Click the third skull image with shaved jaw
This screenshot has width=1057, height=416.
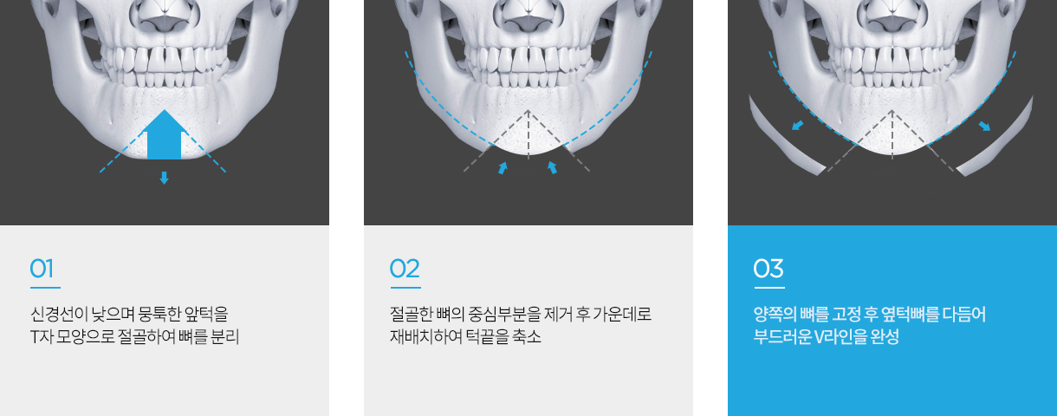click(x=892, y=113)
